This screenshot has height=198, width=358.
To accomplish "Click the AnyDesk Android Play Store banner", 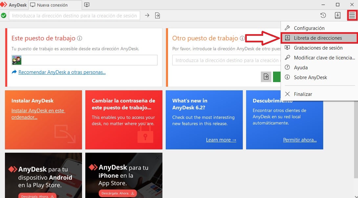I will point(43,175).
